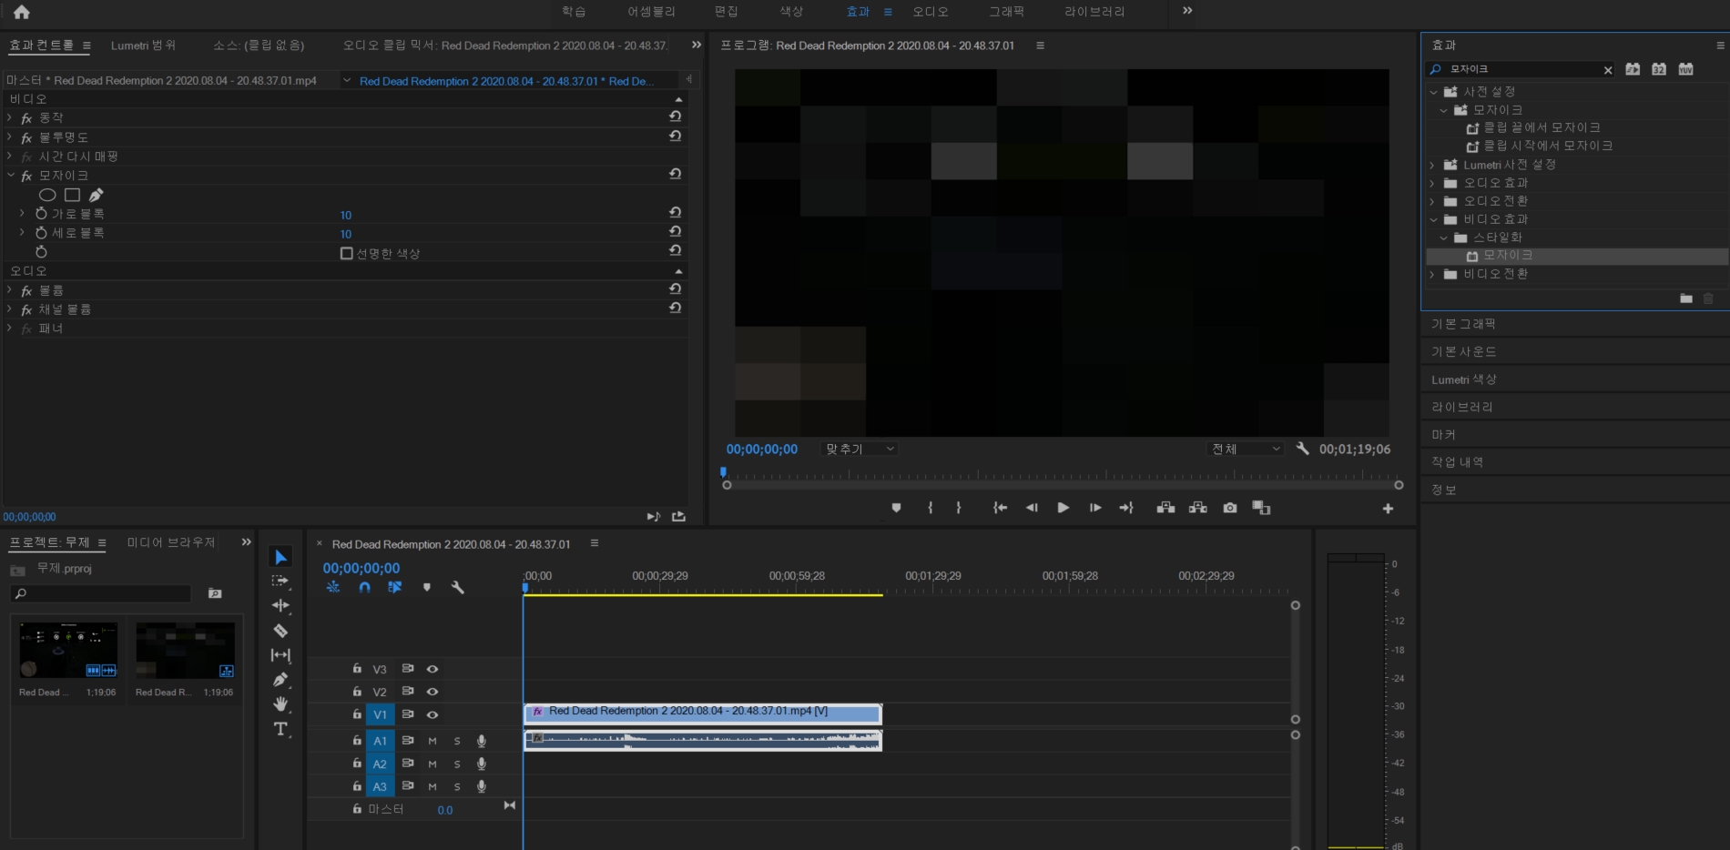
Task: Open timeline display settings wrench
Action: tap(457, 588)
